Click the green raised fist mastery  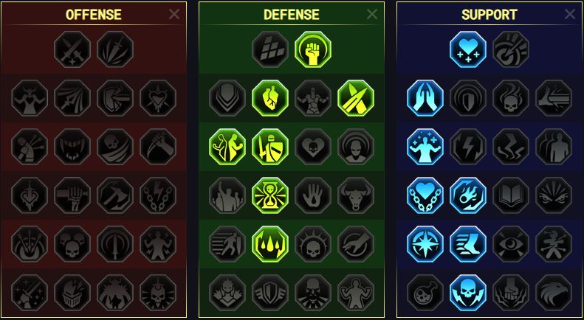tap(313, 49)
